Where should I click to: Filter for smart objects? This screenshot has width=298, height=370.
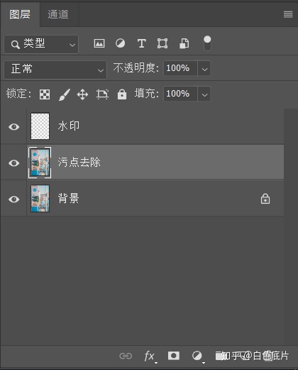(184, 43)
